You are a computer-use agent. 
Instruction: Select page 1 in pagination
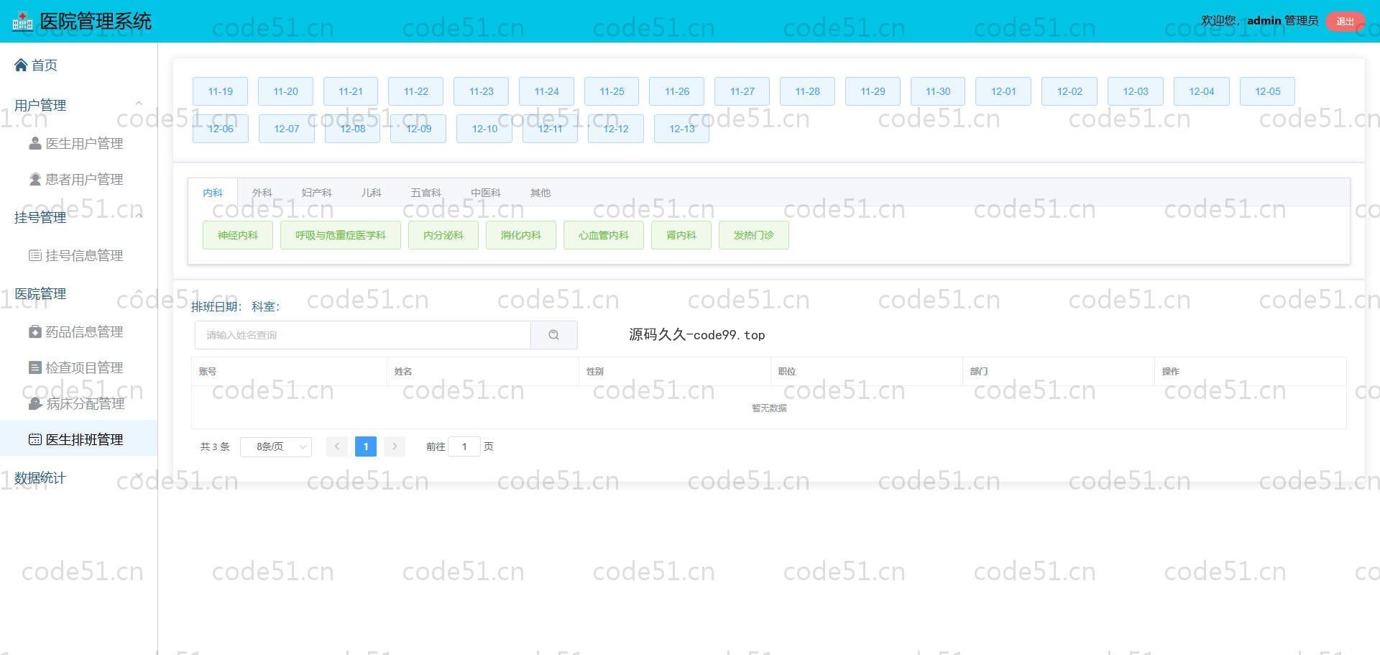(366, 446)
